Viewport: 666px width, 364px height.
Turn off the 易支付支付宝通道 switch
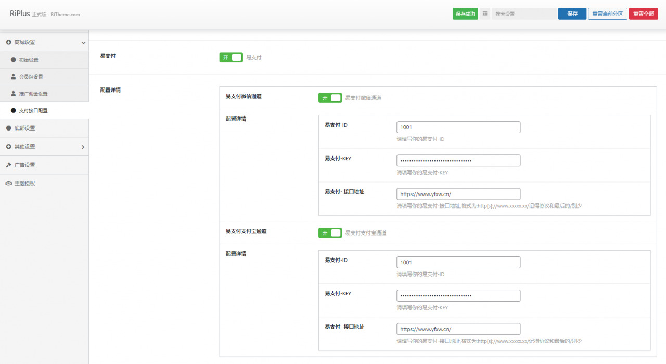(x=330, y=232)
